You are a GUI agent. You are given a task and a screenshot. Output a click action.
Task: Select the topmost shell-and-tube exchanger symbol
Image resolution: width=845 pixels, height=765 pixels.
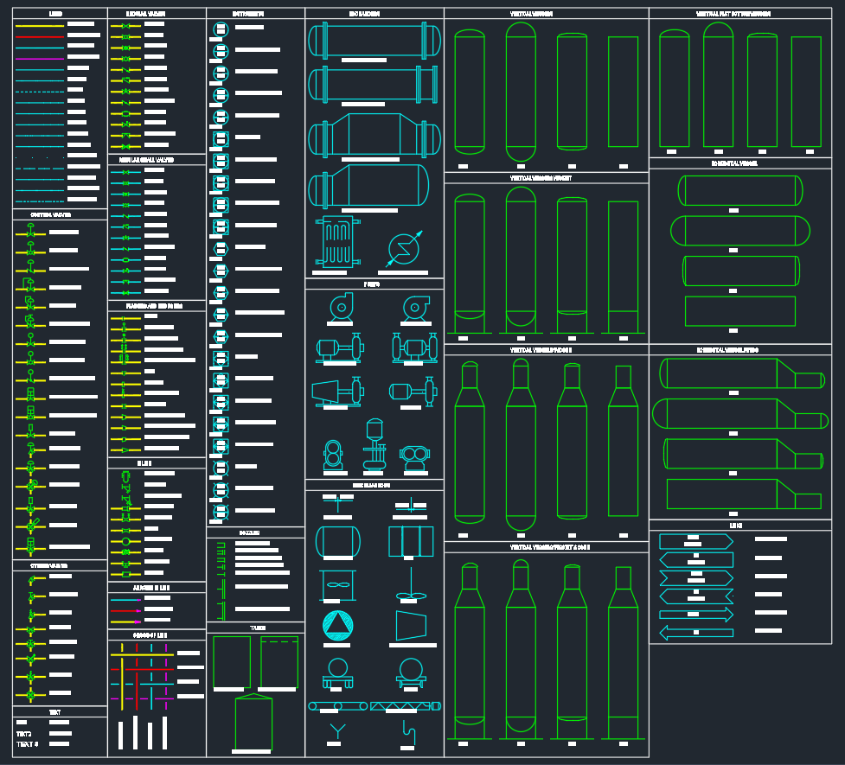tap(374, 40)
